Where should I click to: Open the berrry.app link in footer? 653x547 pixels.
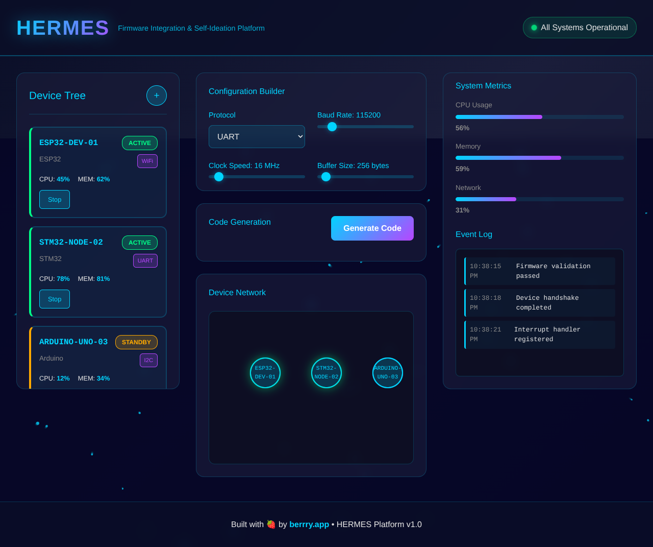pos(309,524)
